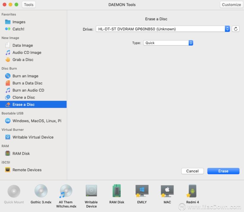This screenshot has width=244, height=212.
Task: Open the Bootable USB OS icon
Action: 8,121
